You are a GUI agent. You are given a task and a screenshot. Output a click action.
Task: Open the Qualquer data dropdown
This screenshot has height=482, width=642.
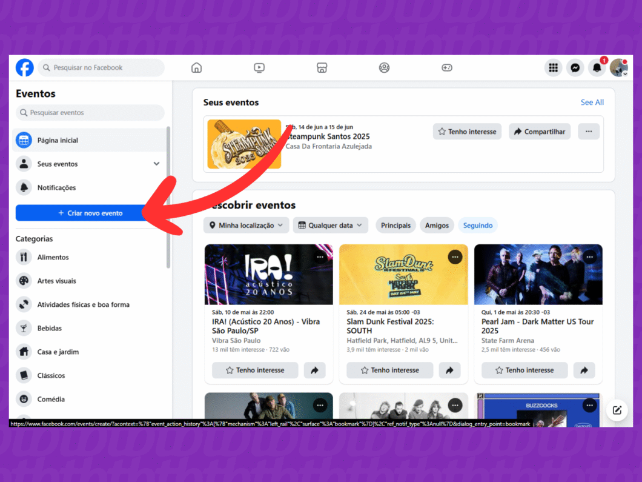tap(331, 226)
